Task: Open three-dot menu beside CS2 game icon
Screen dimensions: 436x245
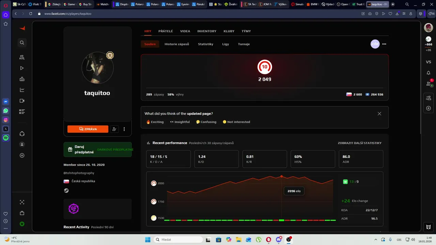Action: tap(384, 44)
